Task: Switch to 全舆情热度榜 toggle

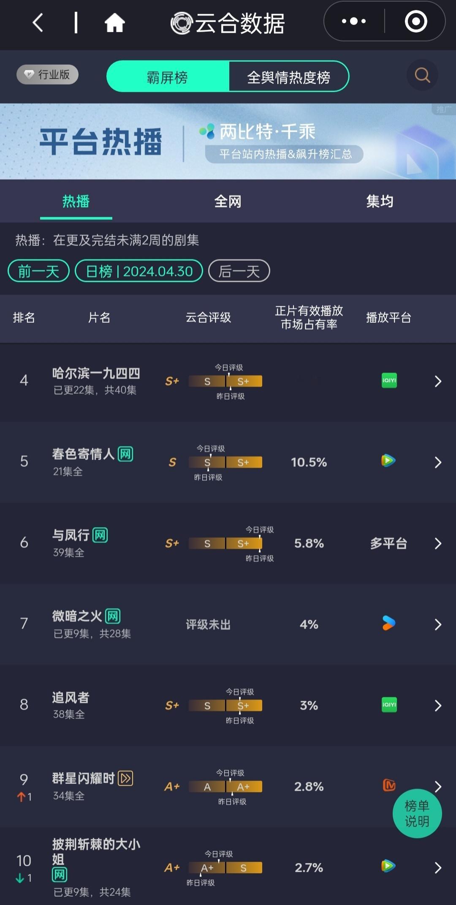Action: (289, 76)
